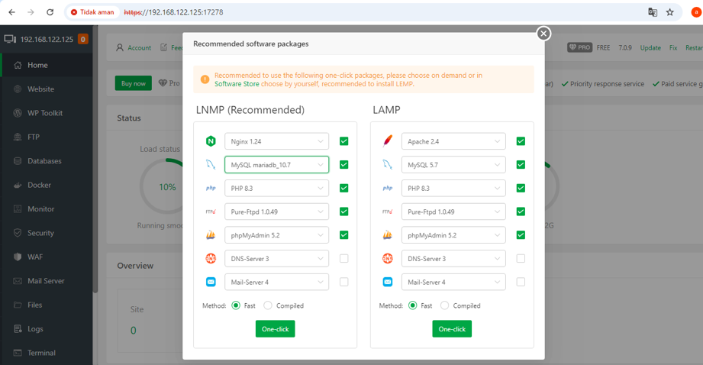Open the Databases menu in sidebar

[46, 161]
